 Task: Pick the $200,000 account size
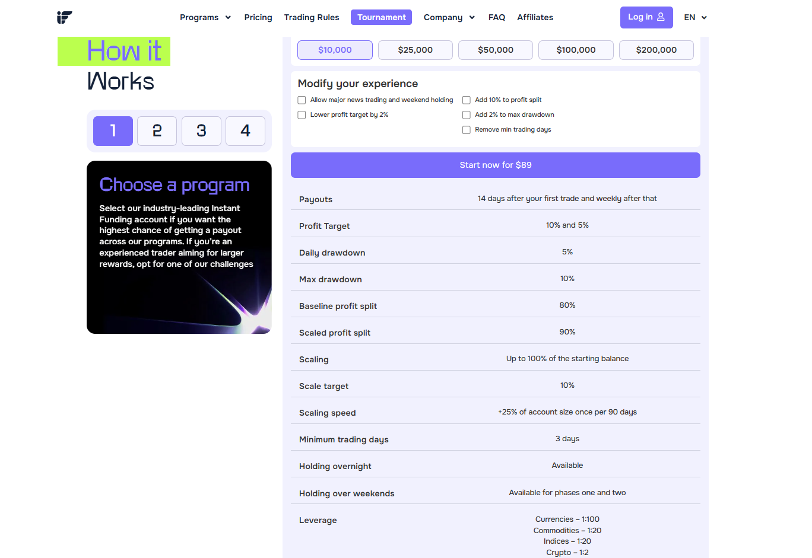(656, 50)
